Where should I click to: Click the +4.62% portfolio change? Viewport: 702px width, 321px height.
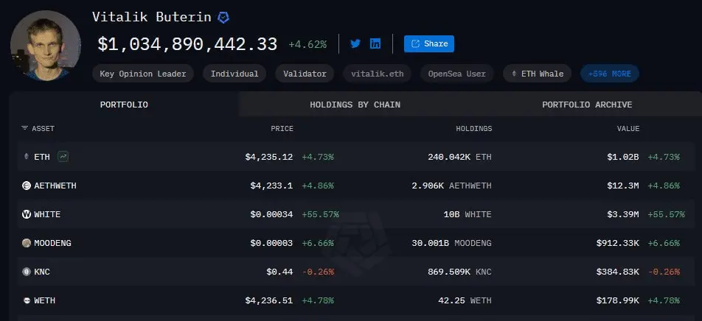click(x=307, y=44)
